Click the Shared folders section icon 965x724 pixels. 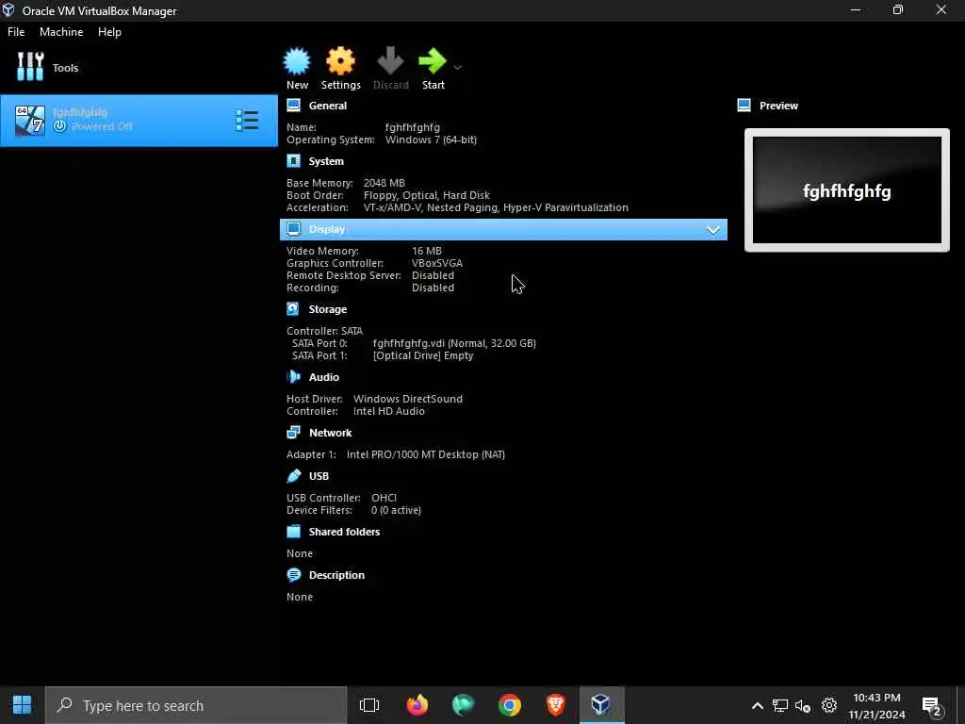(x=294, y=532)
